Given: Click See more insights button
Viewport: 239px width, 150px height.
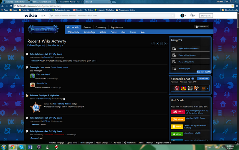Looking at the screenshot, I should click(204, 72).
